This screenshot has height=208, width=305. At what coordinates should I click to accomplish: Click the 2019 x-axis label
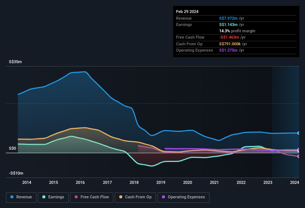pyautogui.click(x=161, y=182)
